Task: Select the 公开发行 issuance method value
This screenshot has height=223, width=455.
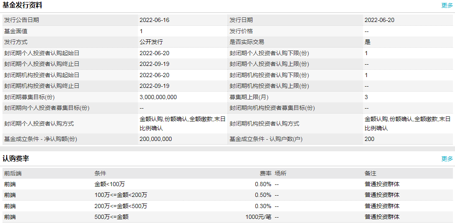Action: click(151, 42)
